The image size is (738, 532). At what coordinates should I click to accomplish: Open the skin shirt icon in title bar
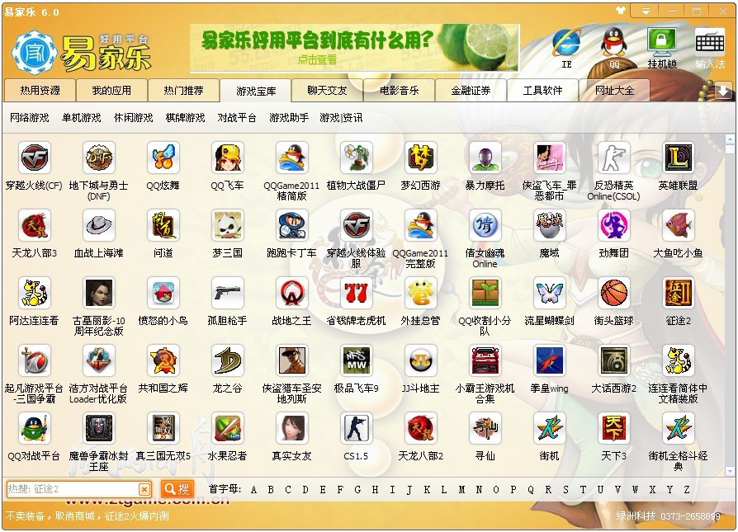[622, 11]
